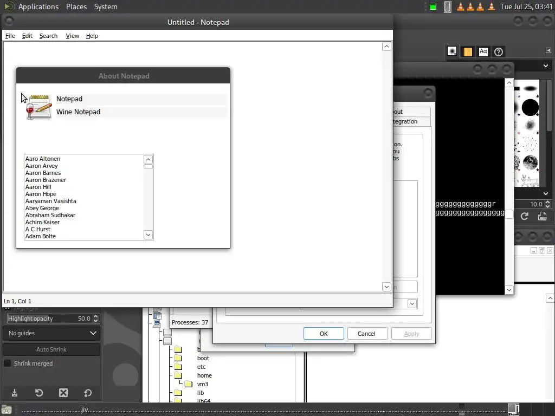Click the home folder icon in tree
Viewport: 555px width, 416px height.
point(178,375)
